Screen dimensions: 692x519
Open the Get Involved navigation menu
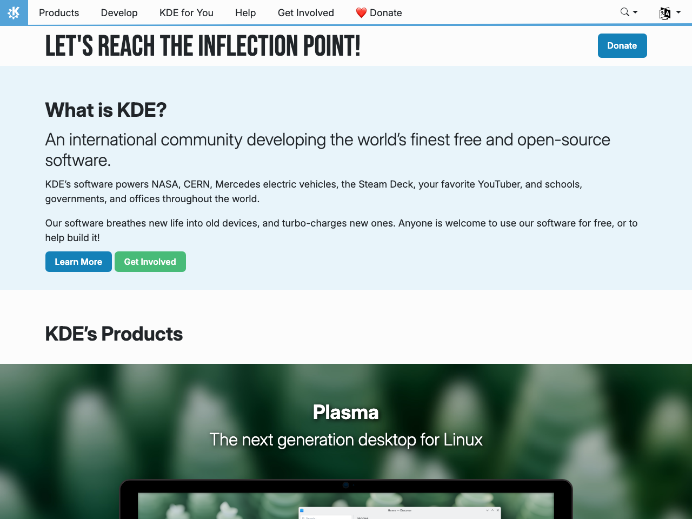pyautogui.click(x=305, y=12)
